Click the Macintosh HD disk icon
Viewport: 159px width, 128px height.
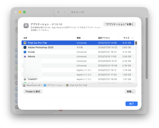click(x=24, y=85)
